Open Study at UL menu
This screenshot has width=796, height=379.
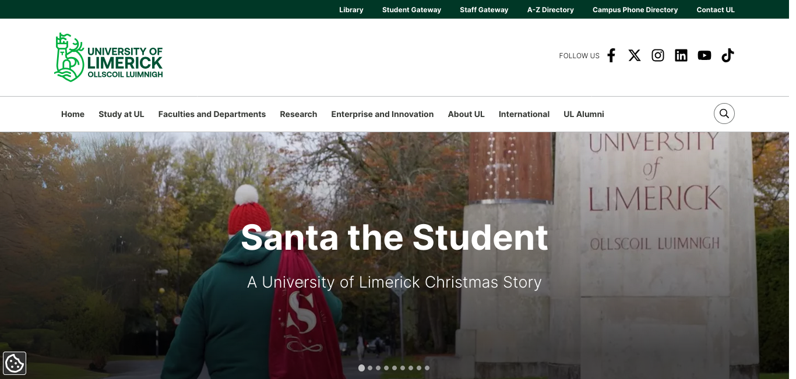click(x=121, y=114)
